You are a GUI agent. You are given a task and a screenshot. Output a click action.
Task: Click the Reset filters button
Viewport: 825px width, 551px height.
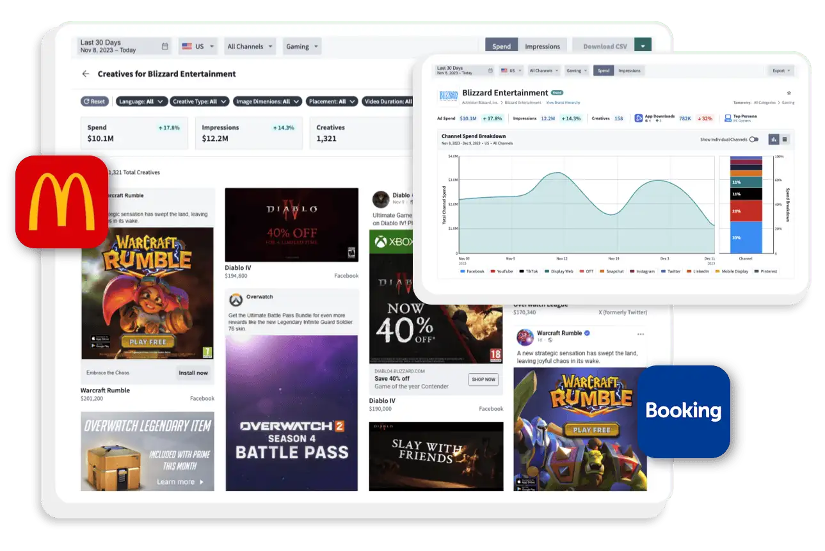tap(95, 101)
